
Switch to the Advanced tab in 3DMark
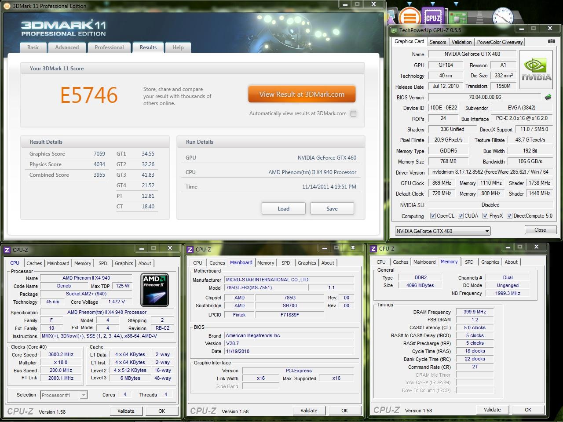pyautogui.click(x=67, y=47)
